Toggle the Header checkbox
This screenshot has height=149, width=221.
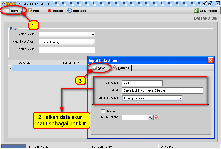coord(103,111)
